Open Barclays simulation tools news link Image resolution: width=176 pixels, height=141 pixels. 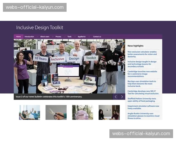(x=142, y=84)
